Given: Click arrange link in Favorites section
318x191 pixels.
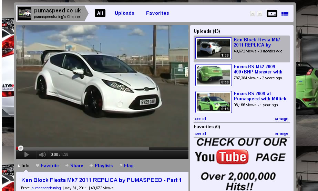Looking at the screenshot, I should tap(281, 133).
